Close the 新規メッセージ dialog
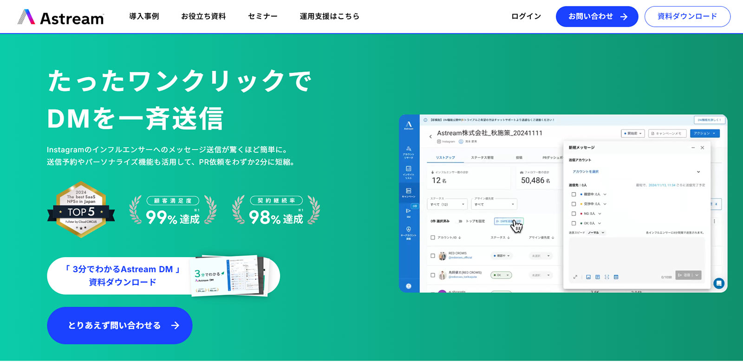 (702, 148)
